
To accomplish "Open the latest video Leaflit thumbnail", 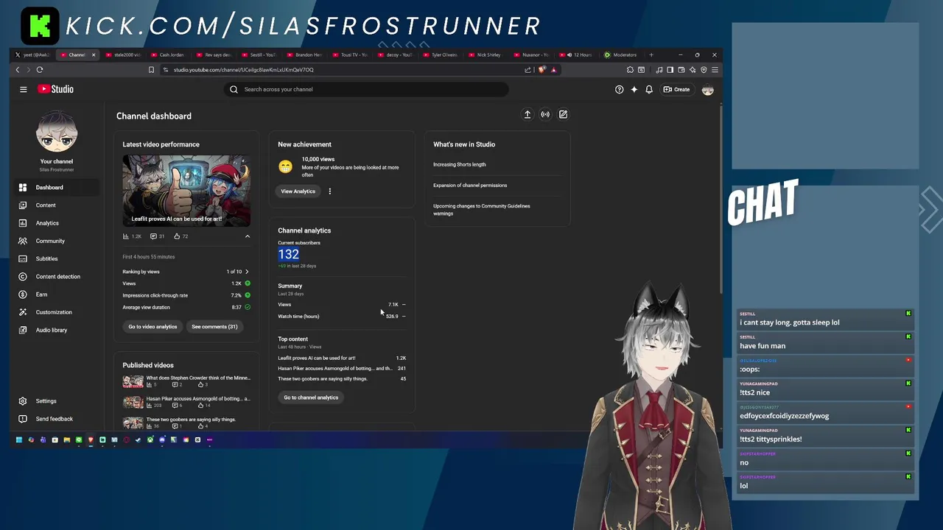I will [x=186, y=191].
